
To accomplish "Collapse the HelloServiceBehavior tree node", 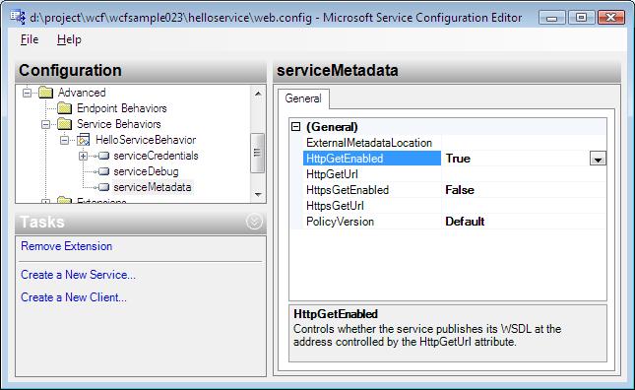I will tap(64, 140).
